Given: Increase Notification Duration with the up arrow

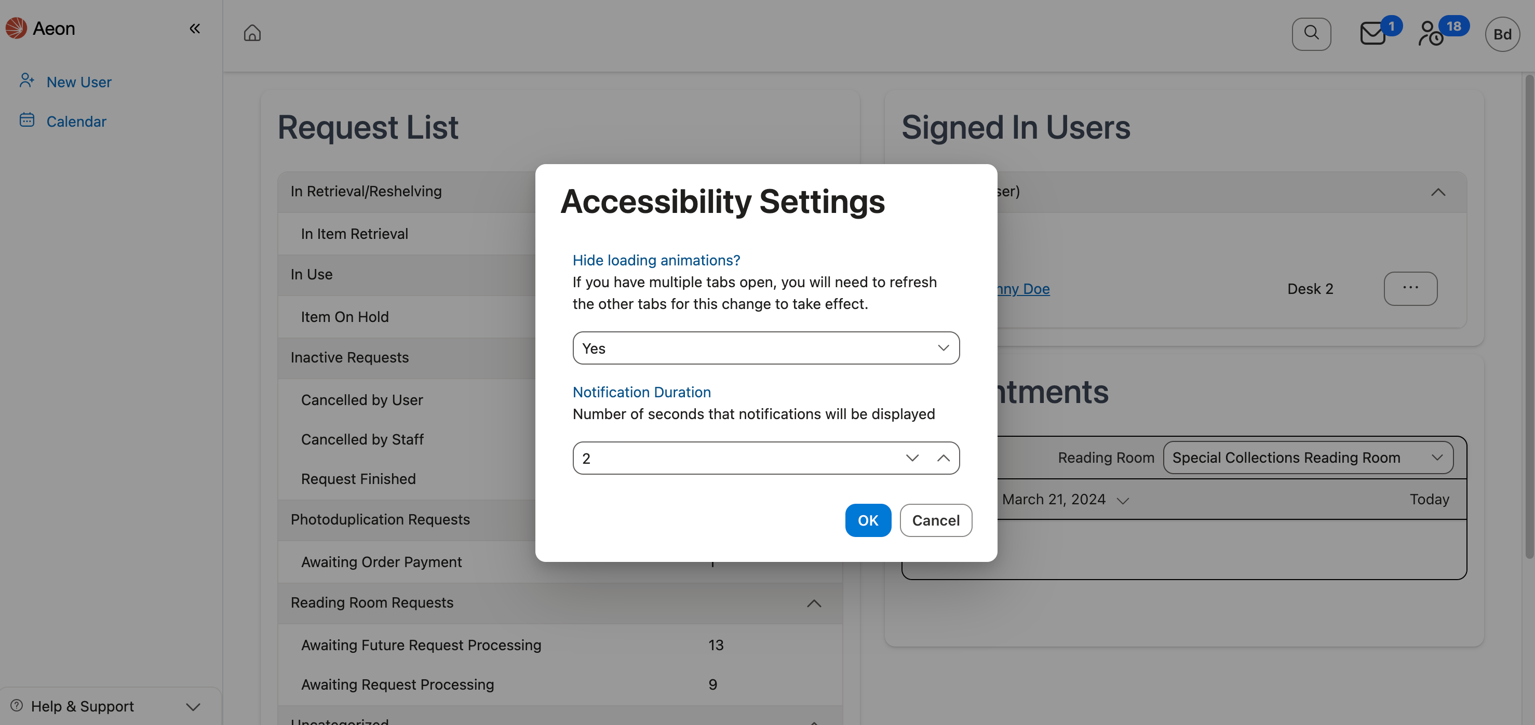Looking at the screenshot, I should point(944,458).
